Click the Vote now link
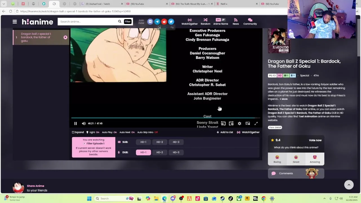The width and height of the screenshot is (361, 203). [315, 140]
